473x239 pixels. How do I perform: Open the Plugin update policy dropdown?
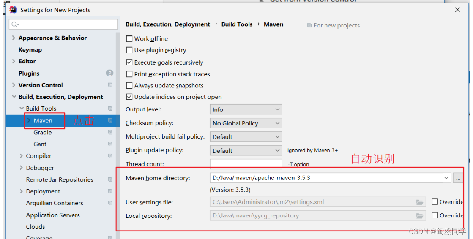pyautogui.click(x=246, y=150)
